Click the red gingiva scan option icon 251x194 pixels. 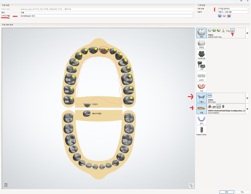pos(224,16)
